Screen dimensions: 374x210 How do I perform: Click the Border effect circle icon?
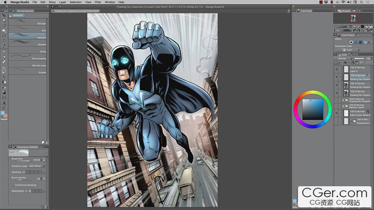pos(351,42)
